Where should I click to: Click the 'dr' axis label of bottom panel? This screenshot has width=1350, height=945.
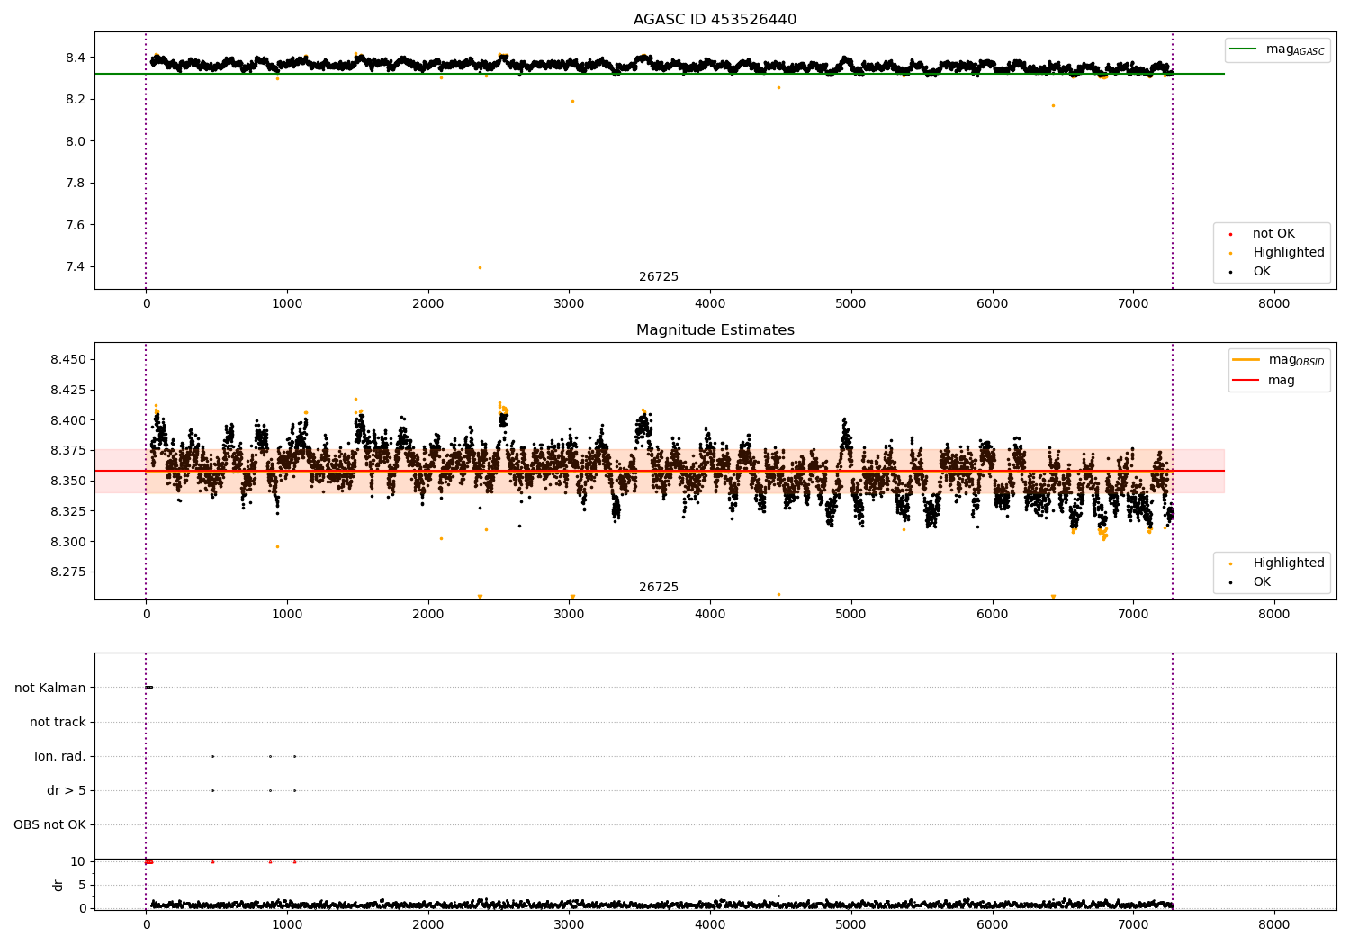(x=58, y=885)
